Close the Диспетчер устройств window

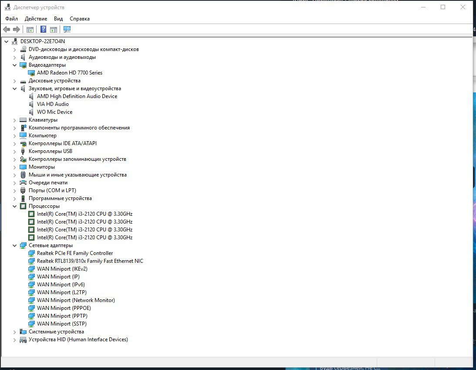tap(462, 7)
